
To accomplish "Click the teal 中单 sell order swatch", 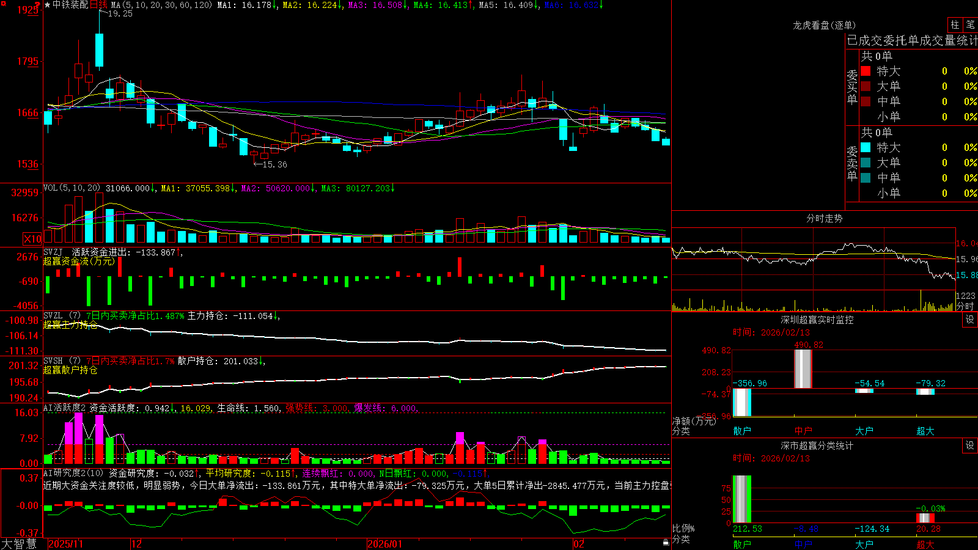I will (866, 178).
